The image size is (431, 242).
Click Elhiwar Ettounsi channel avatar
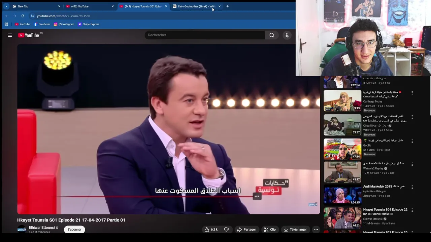click(22, 229)
